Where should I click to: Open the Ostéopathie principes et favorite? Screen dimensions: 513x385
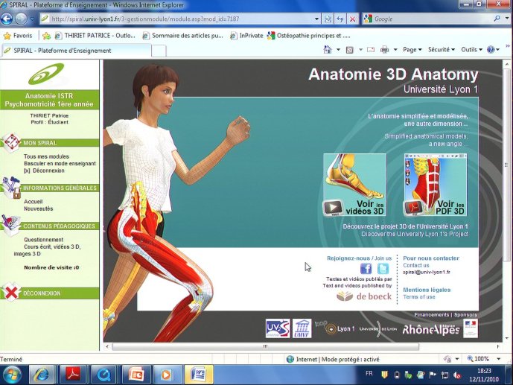tap(308, 36)
